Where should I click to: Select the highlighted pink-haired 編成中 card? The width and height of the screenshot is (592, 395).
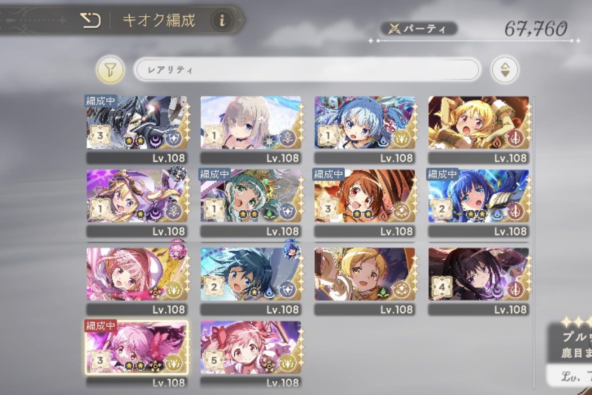point(136,347)
